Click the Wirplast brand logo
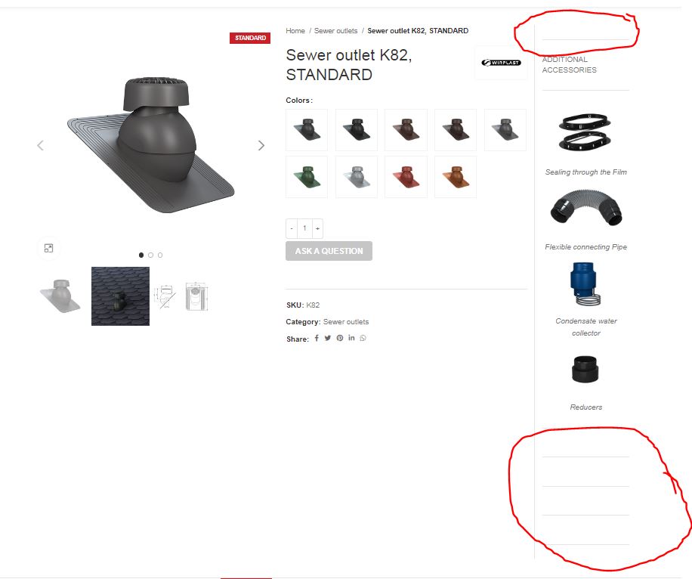 click(501, 63)
